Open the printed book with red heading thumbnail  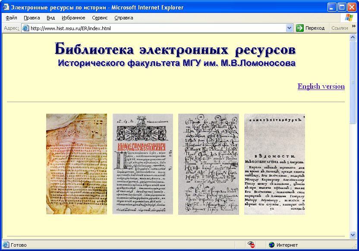[143, 164]
